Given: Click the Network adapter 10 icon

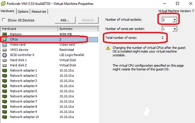Looking at the screenshot, I should [5, 117].
